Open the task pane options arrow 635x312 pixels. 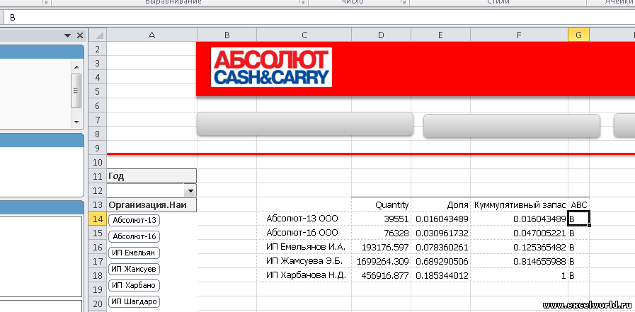[x=68, y=35]
